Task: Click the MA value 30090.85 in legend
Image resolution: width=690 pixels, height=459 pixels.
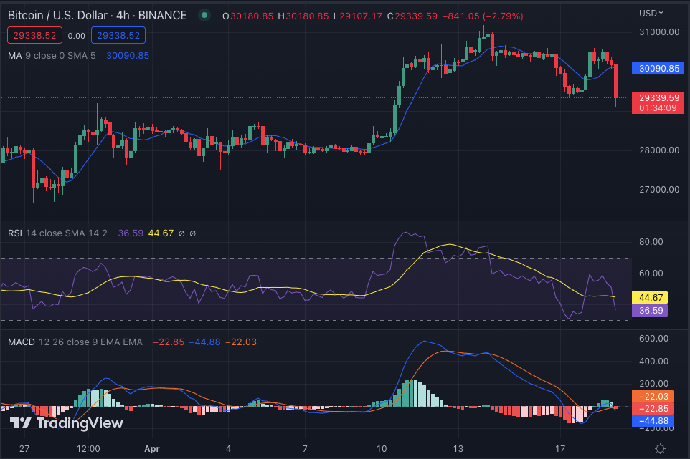Action: [x=128, y=56]
